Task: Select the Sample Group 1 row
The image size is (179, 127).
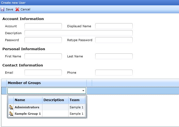Action: [47, 114]
